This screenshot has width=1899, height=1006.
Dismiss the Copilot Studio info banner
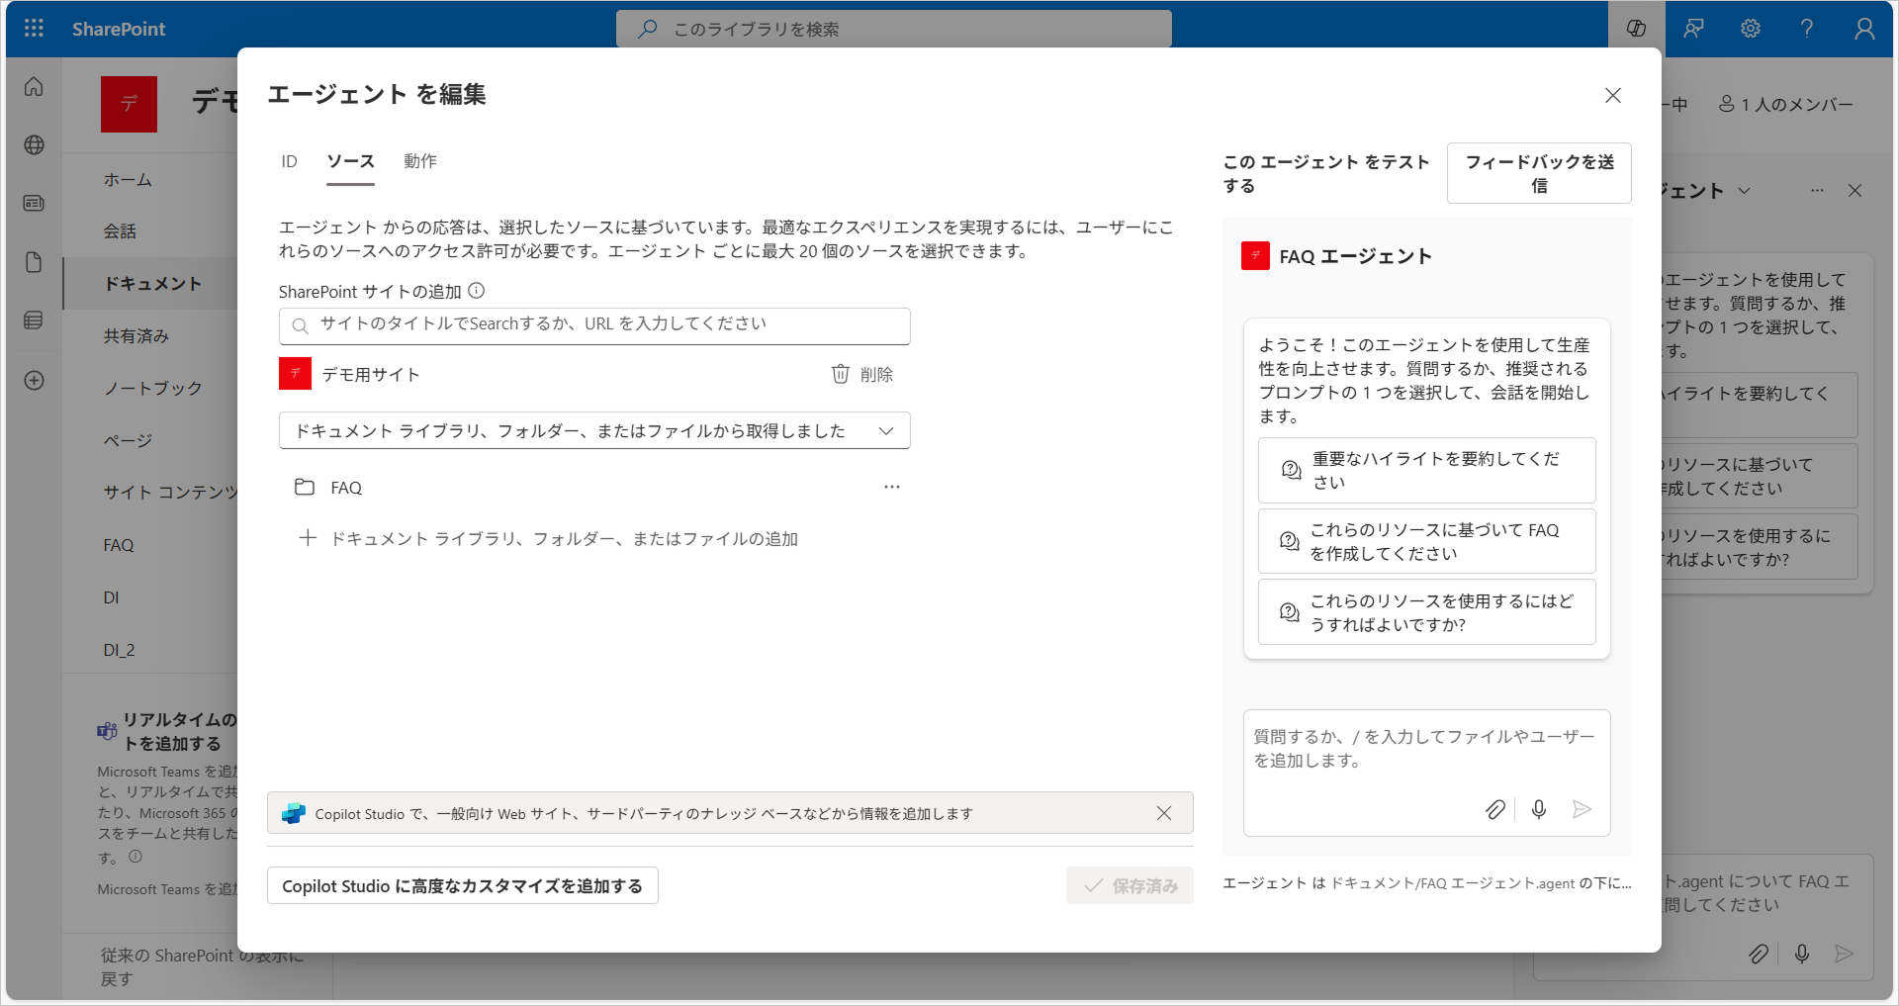pyautogui.click(x=1164, y=813)
